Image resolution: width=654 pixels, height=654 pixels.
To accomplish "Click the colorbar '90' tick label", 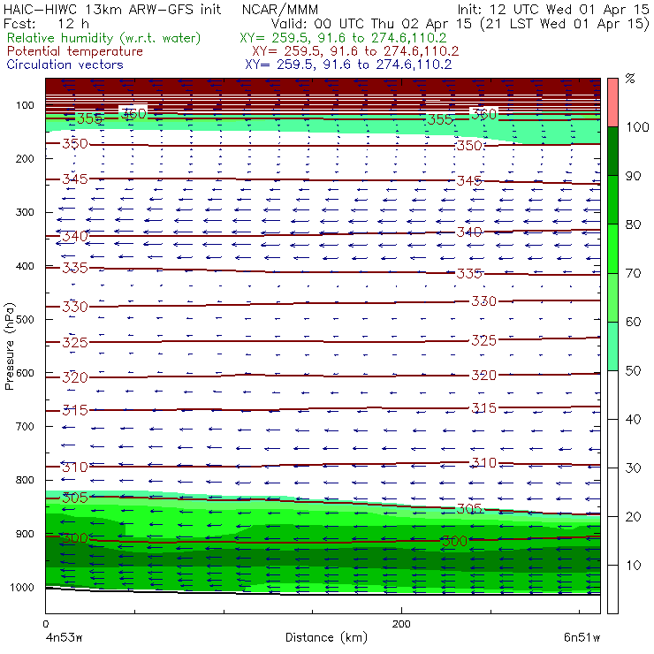I will pos(633,176).
